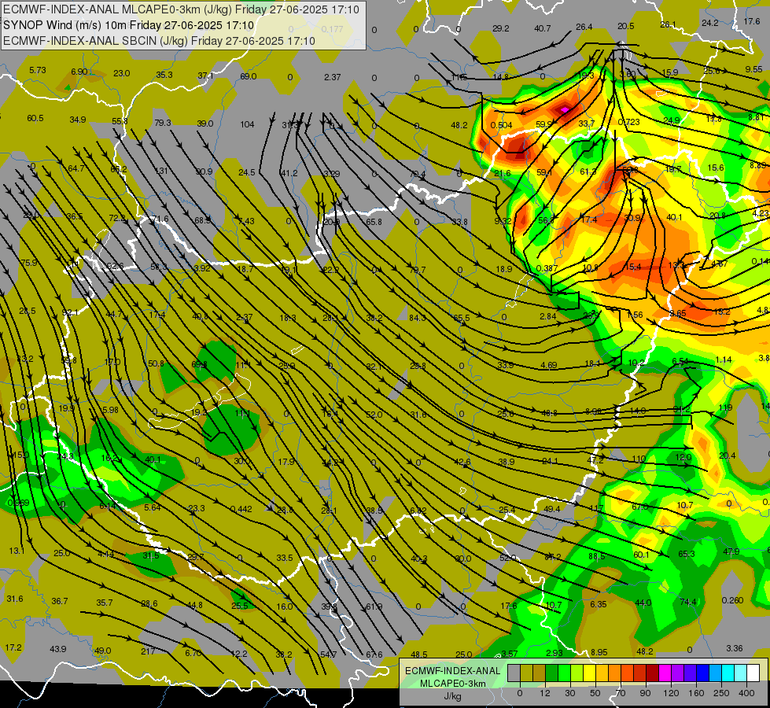This screenshot has height=708, width=770.
Task: Click the legend tick label 50
Action: tap(595, 693)
